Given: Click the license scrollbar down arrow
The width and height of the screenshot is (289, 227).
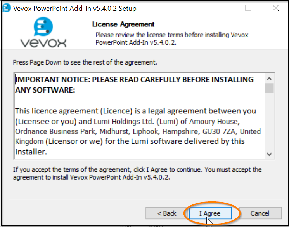Looking at the screenshot, I should (x=269, y=154).
